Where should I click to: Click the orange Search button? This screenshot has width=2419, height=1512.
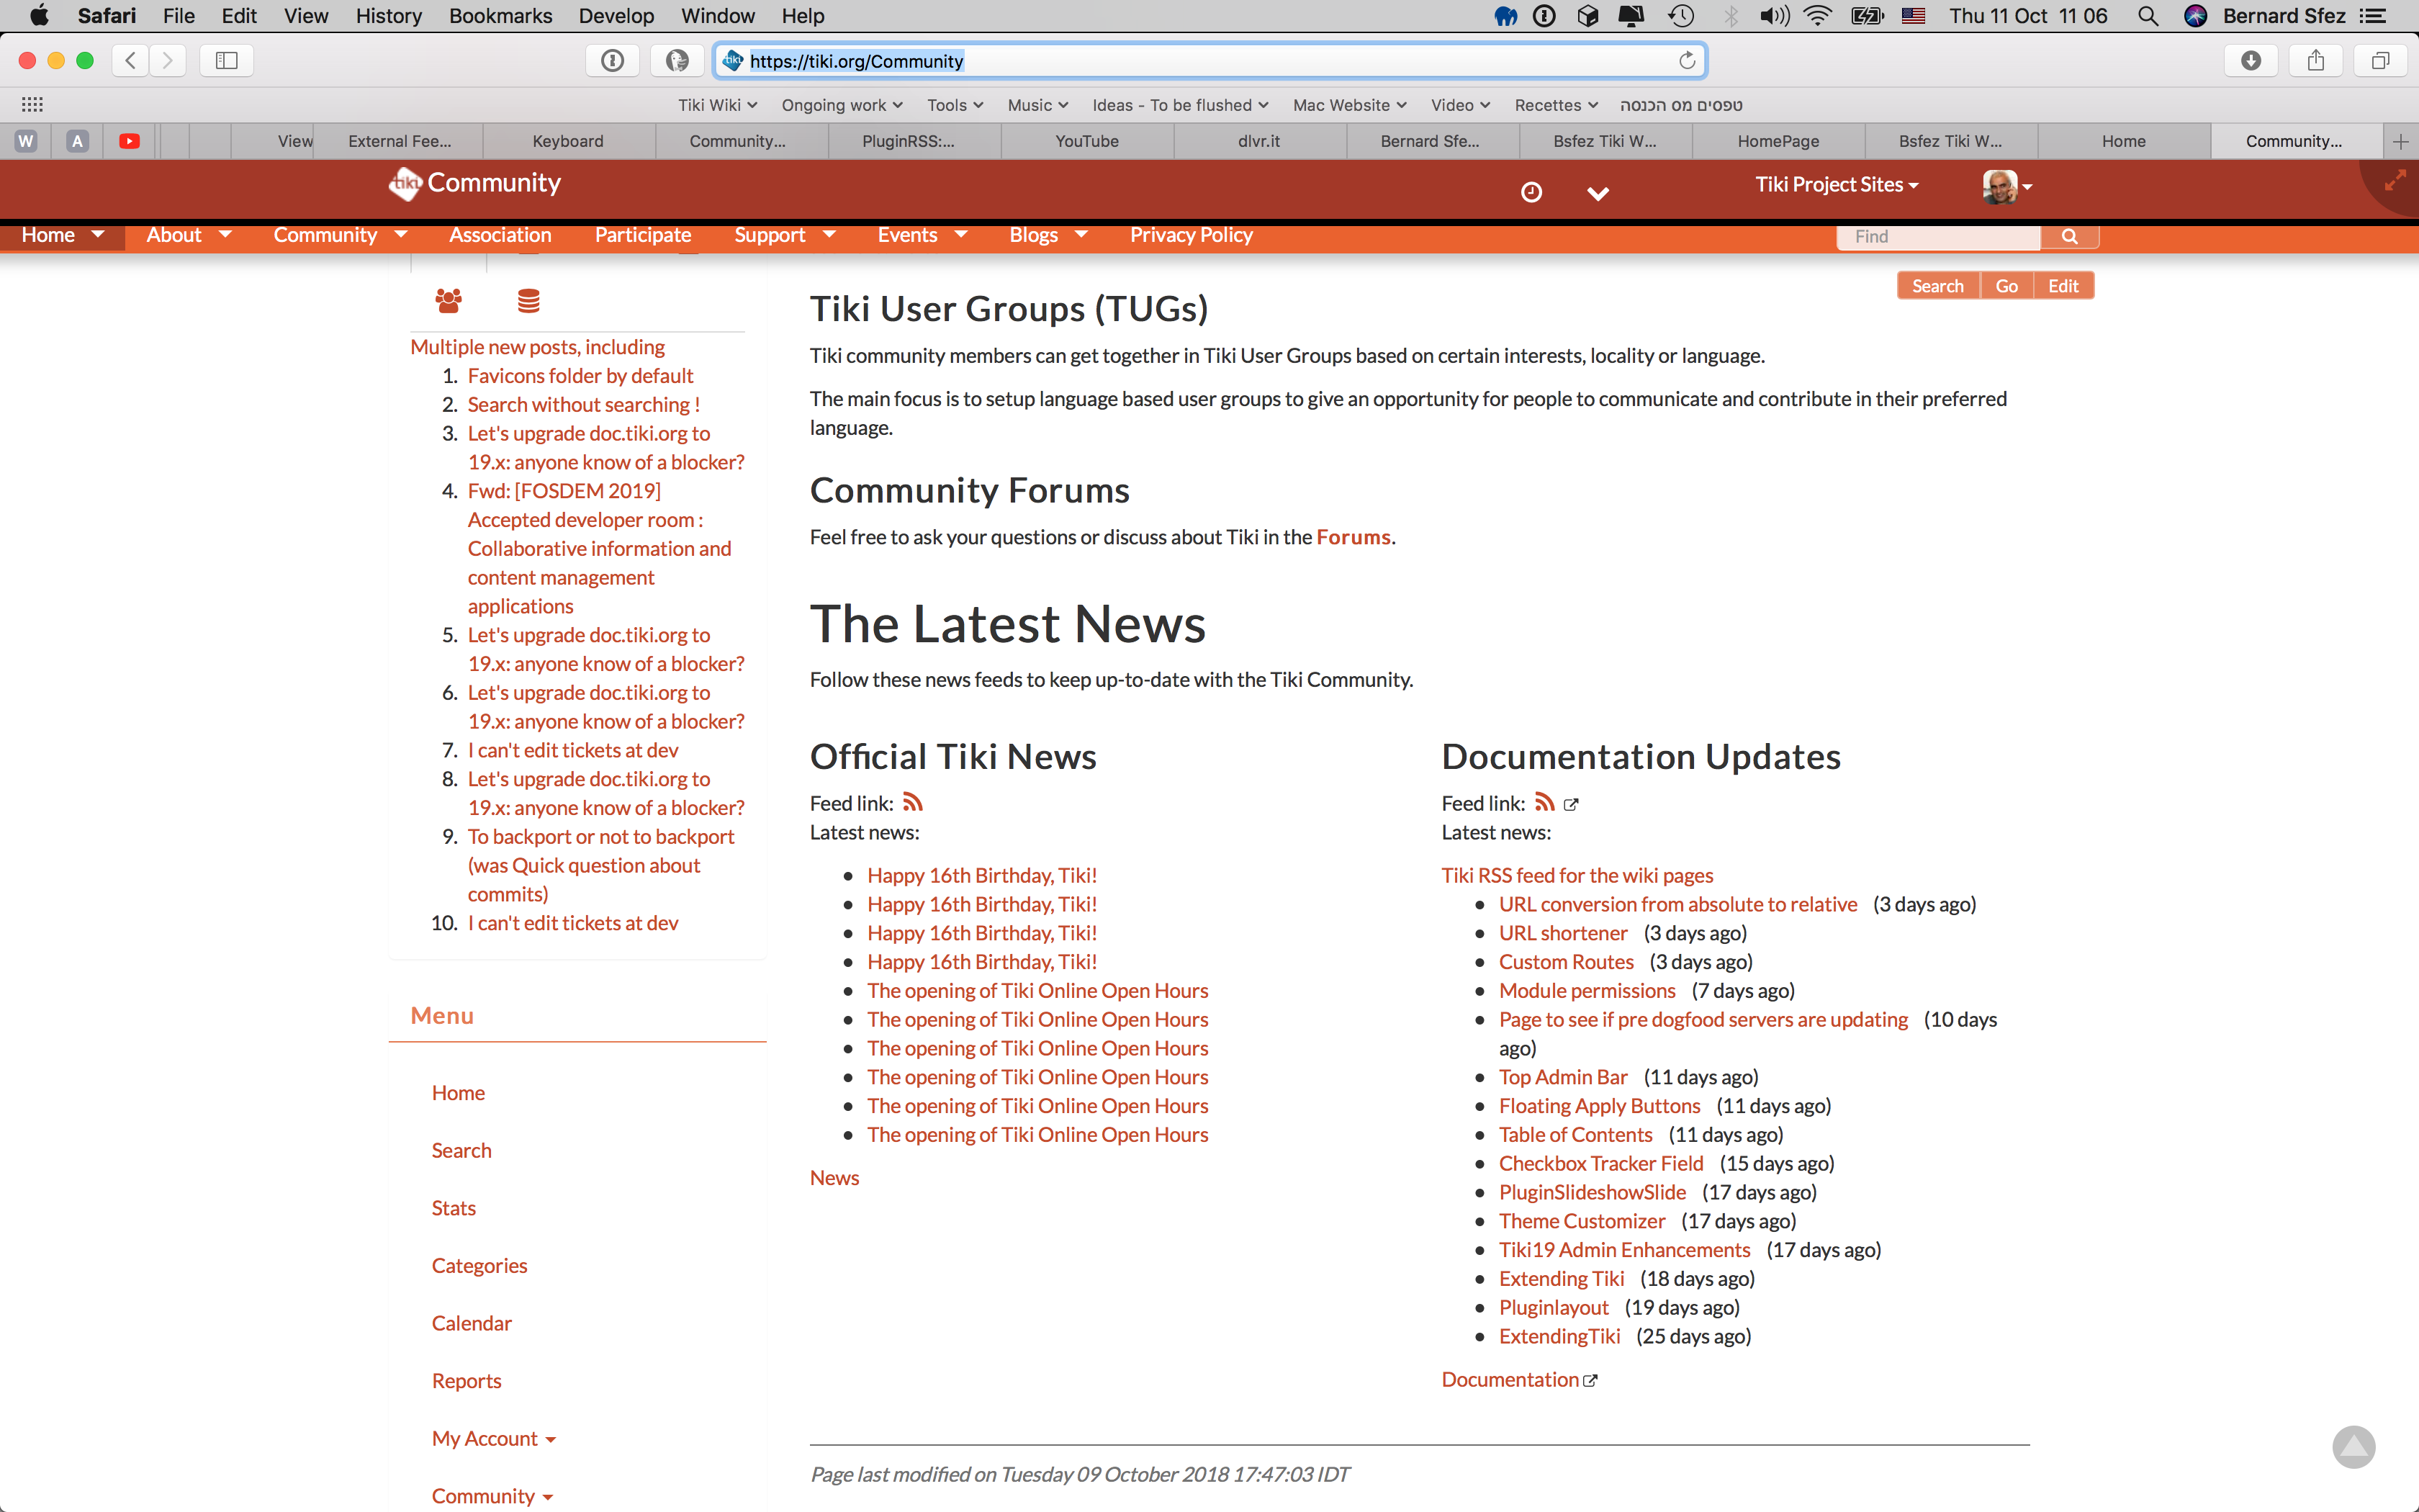click(x=1937, y=286)
